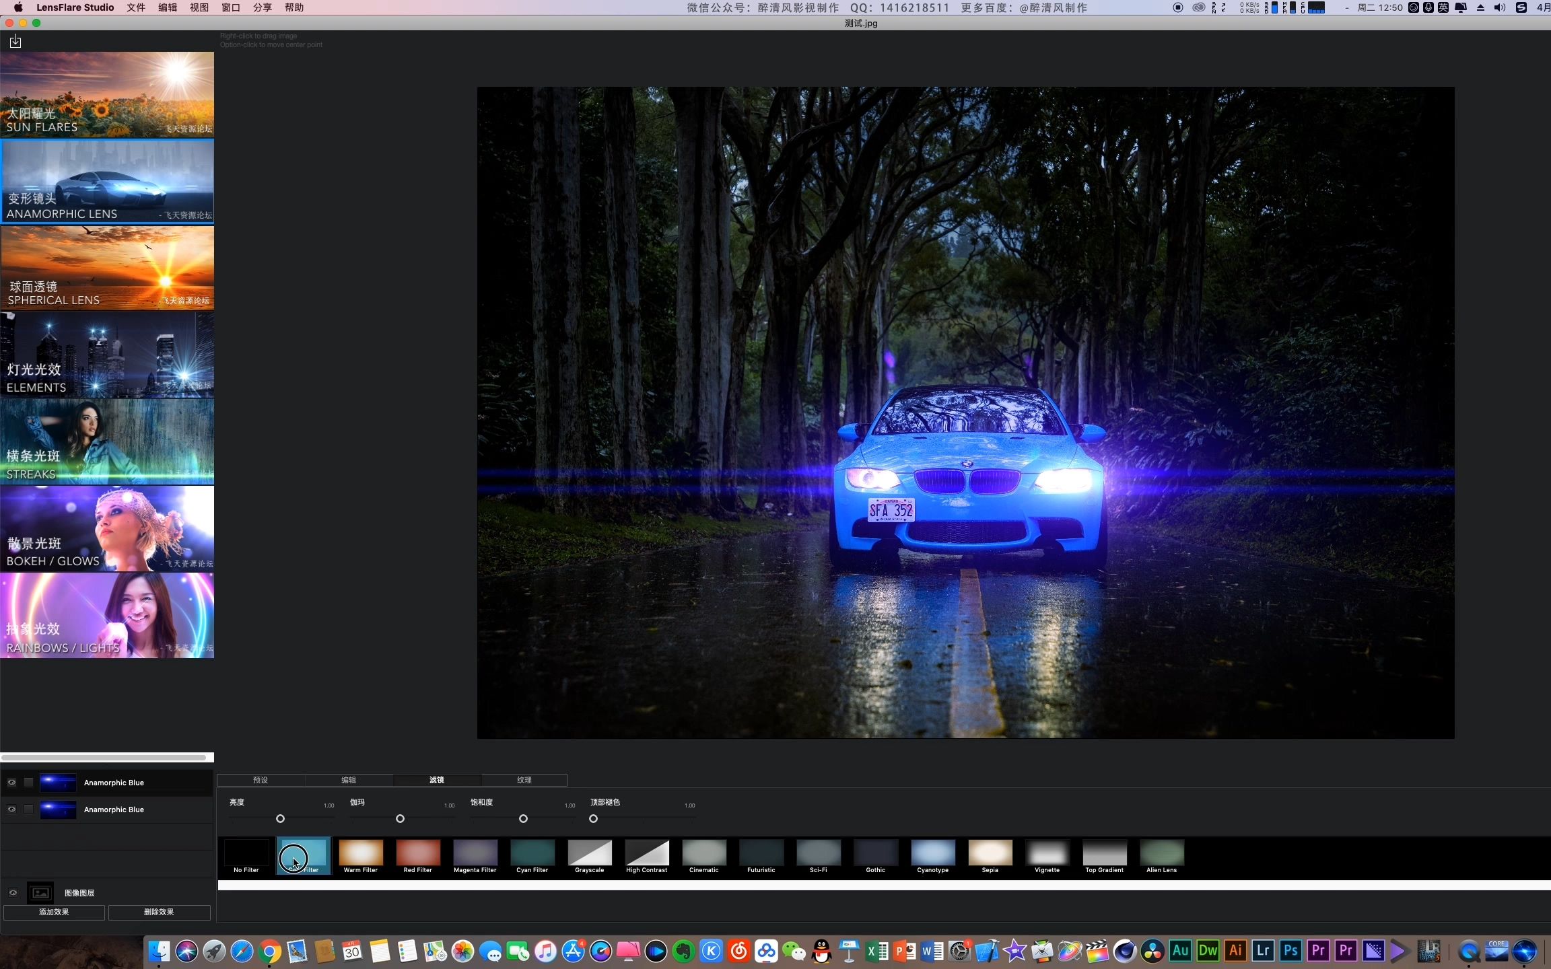
Task: Click the import/download image icon
Action: pyautogui.click(x=15, y=42)
